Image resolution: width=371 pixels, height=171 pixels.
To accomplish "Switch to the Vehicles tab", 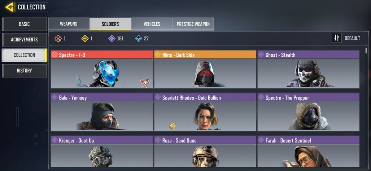I will pyautogui.click(x=152, y=24).
